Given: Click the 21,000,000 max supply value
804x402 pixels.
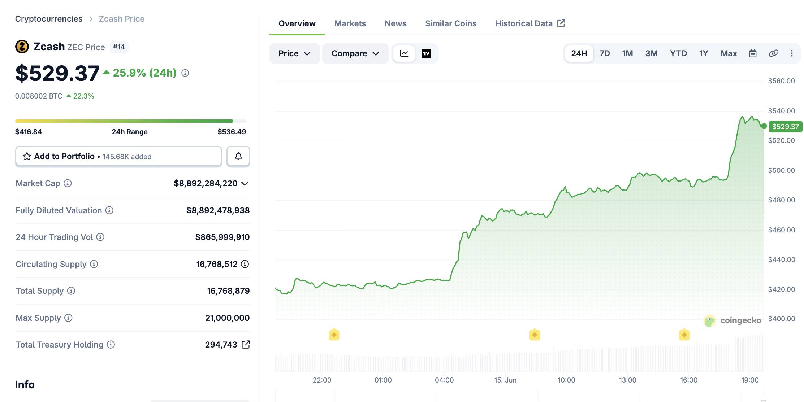Looking at the screenshot, I should [x=228, y=318].
